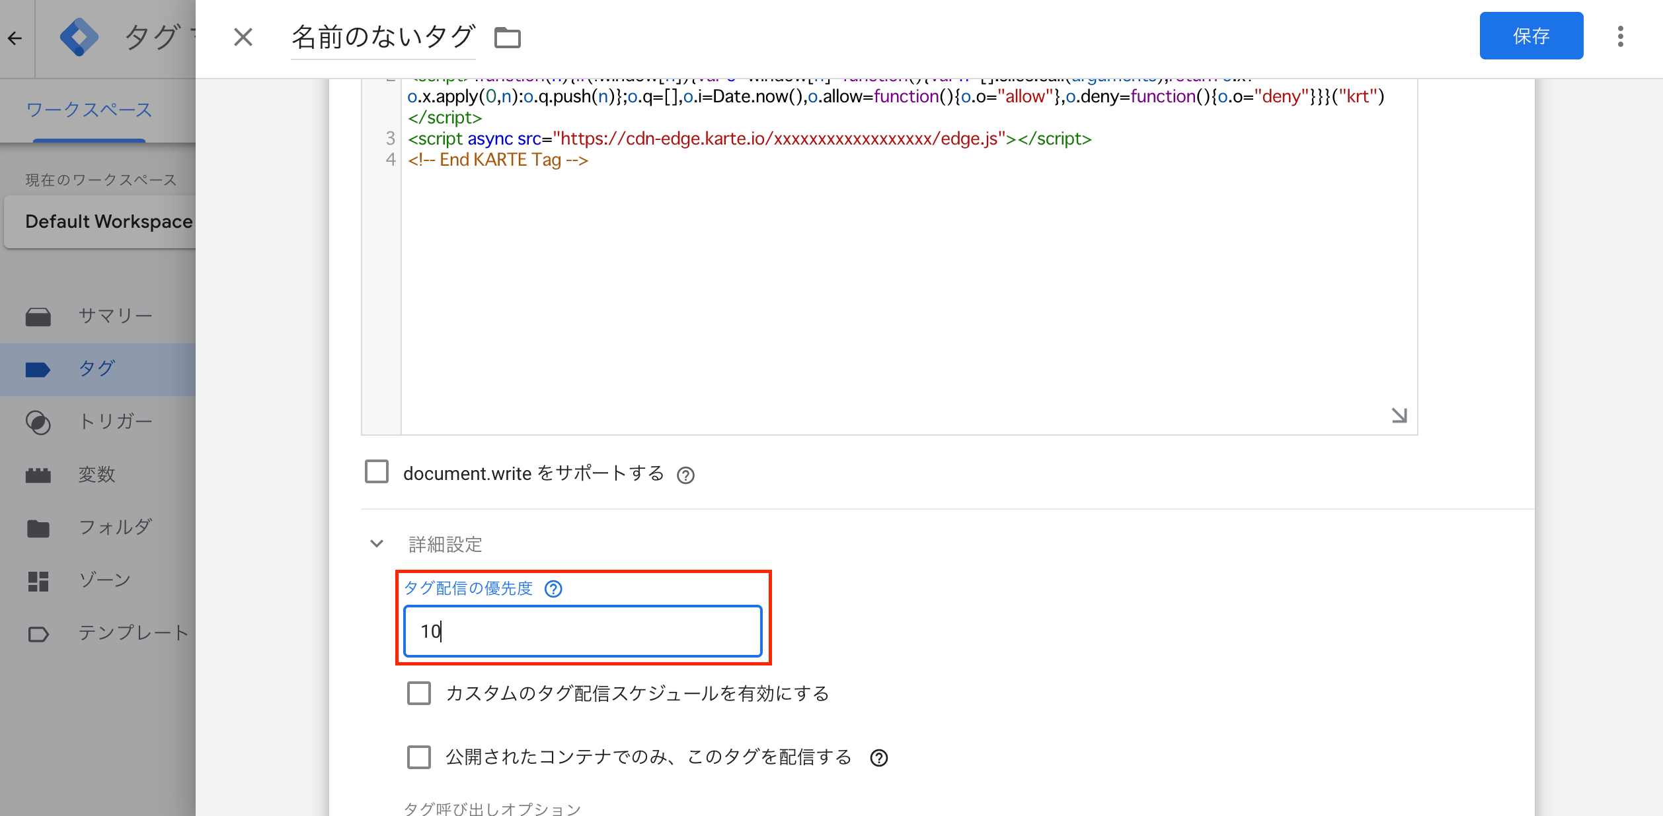Image resolution: width=1663 pixels, height=816 pixels.
Task: Open help for タグ配信の優先度
Action: pos(553,589)
